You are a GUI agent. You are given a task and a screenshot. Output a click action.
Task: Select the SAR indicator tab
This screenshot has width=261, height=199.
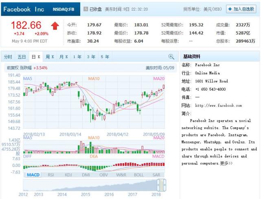coord(156,175)
